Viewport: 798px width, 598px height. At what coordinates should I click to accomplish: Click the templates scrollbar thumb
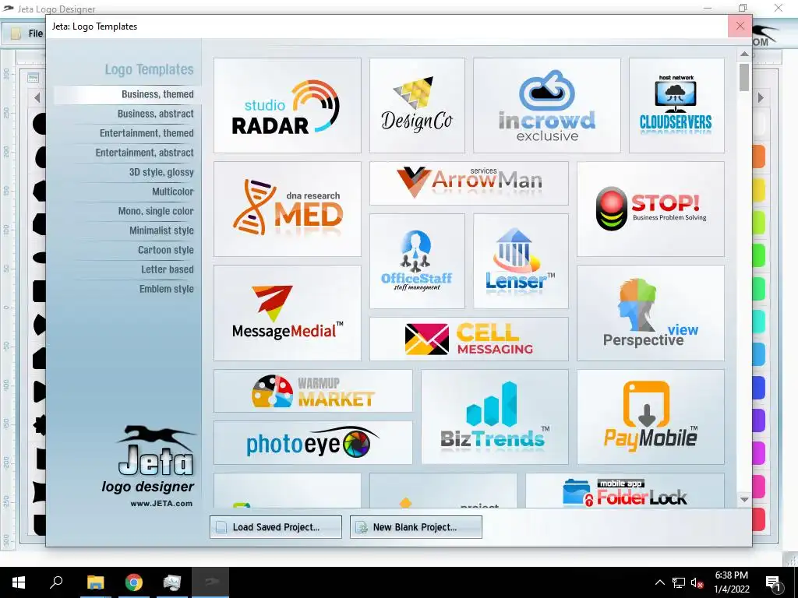pyautogui.click(x=744, y=77)
